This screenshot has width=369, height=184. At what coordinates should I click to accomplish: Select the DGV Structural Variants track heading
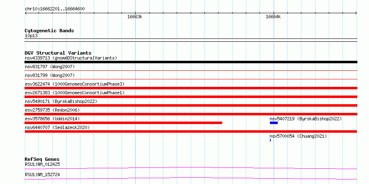pos(58,53)
